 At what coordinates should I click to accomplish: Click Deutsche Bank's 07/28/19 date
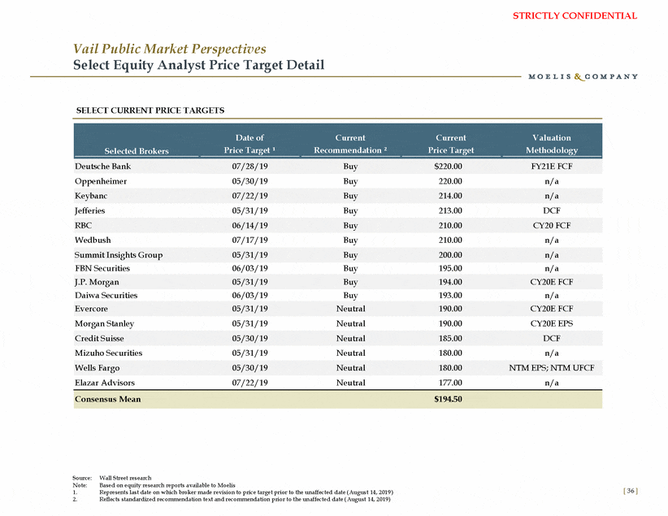[x=249, y=167]
